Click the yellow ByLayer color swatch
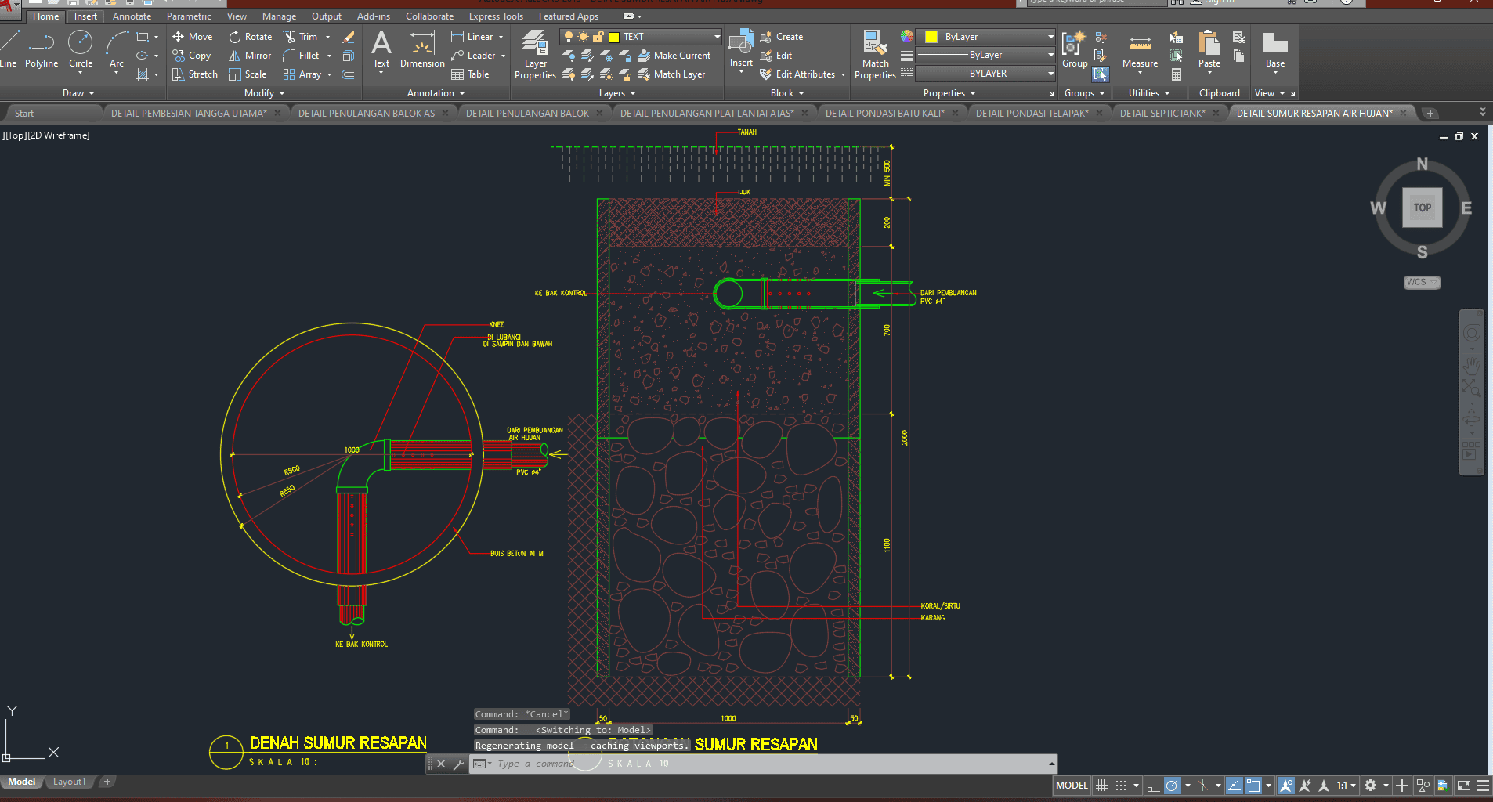This screenshot has height=802, width=1493. click(x=931, y=37)
